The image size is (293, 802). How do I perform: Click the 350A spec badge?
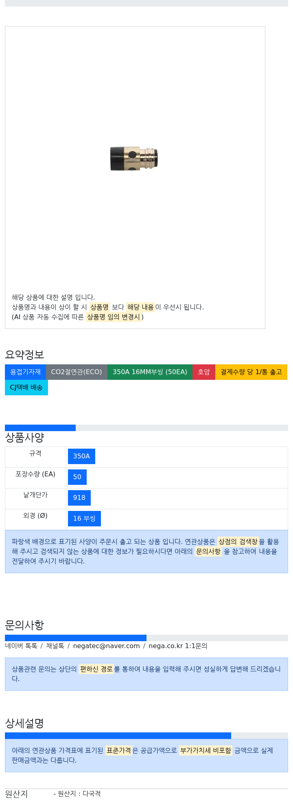tap(81, 456)
